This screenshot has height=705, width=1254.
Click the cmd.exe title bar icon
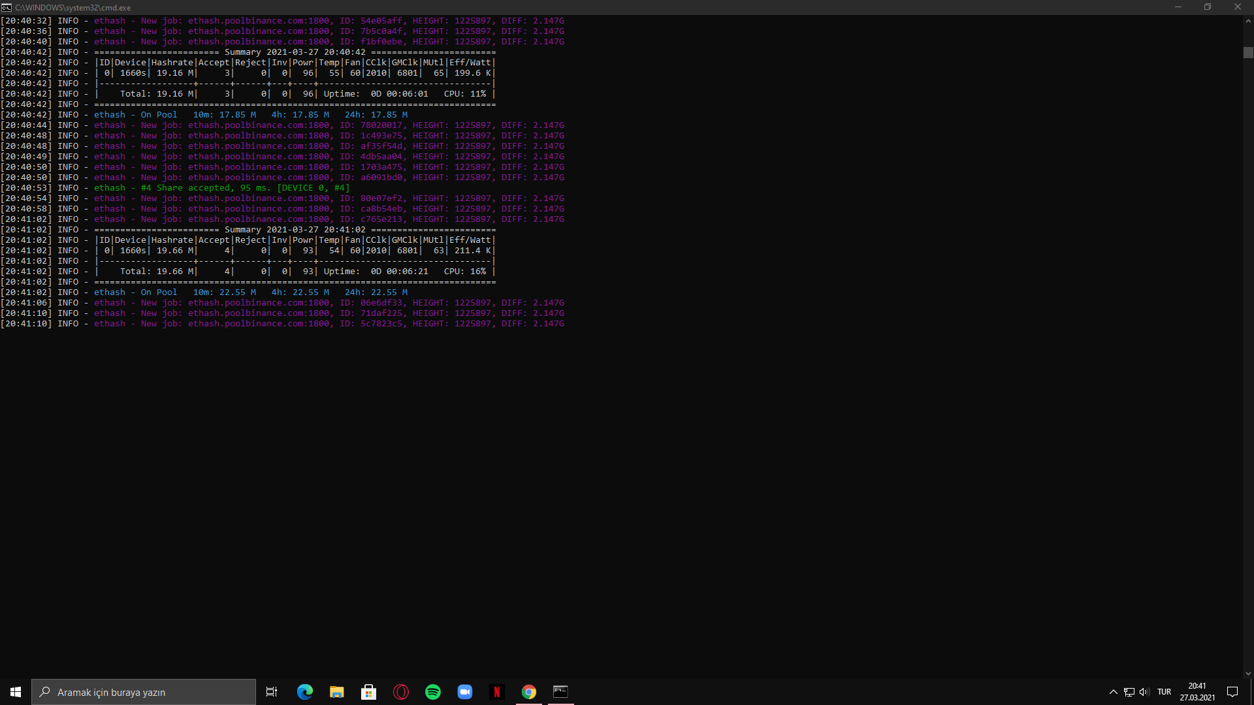click(x=7, y=7)
